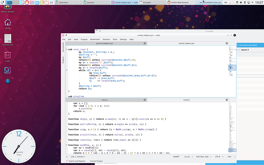Open the J application desktop icon

pos(8,70)
